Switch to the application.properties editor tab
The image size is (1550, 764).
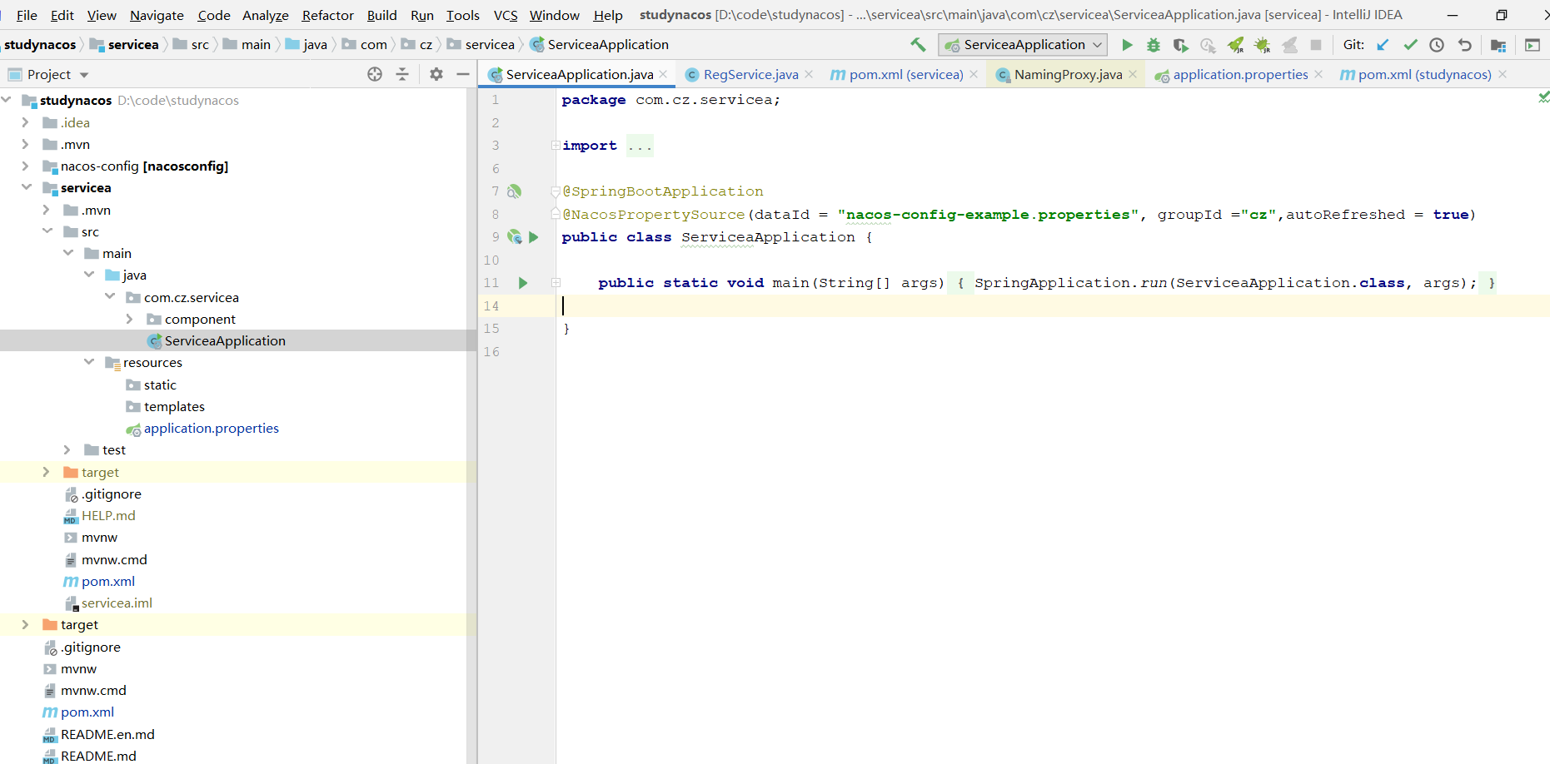coord(1240,75)
